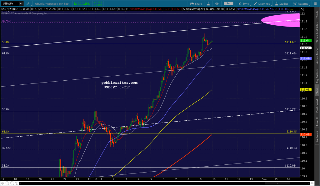This screenshot has width=320, height=186.
Task: Open the chart list menu icon
Action: 315,4
